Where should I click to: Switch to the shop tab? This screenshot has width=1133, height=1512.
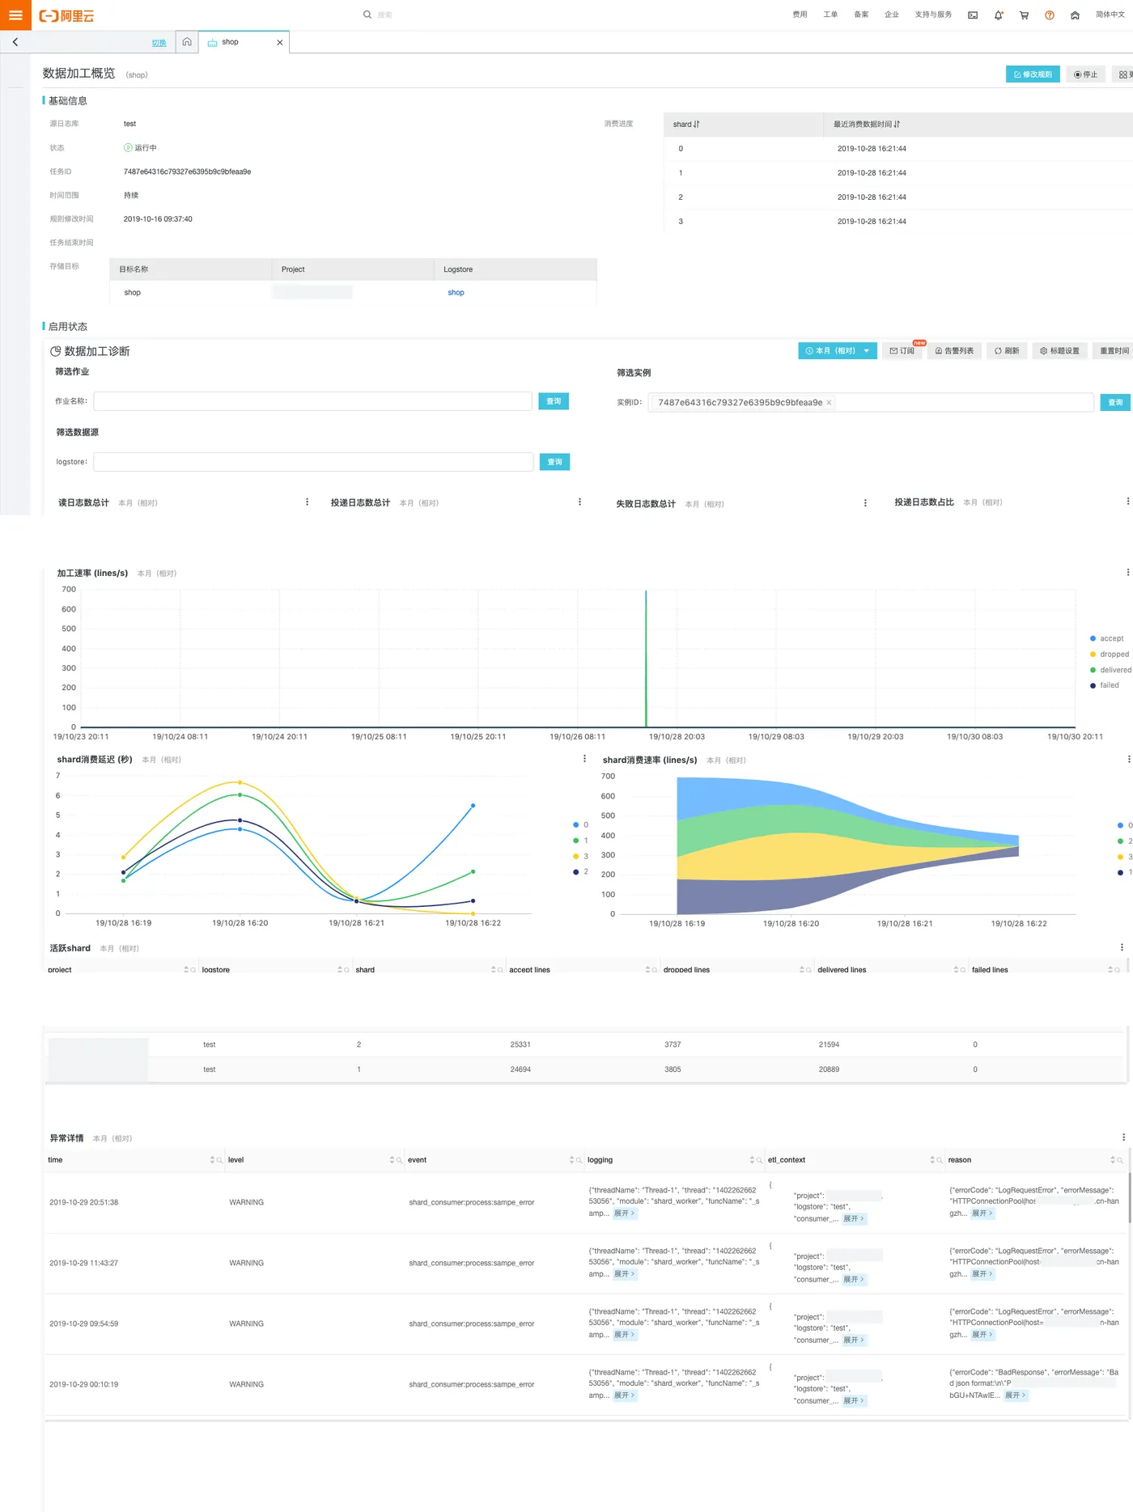[230, 42]
